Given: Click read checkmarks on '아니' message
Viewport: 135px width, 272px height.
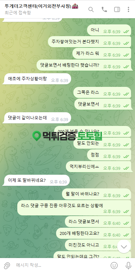Looking at the screenshot, I should 126,32.
